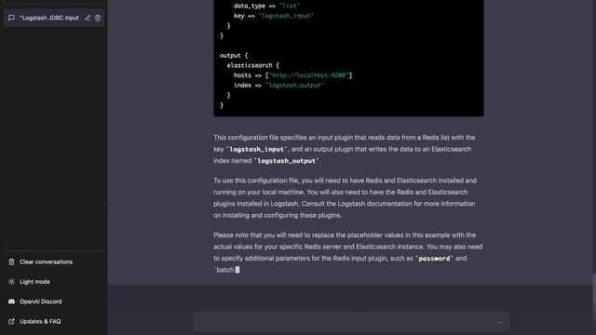The width and height of the screenshot is (596, 335).
Task: Click the sun icon for Light mode
Action: point(11,282)
